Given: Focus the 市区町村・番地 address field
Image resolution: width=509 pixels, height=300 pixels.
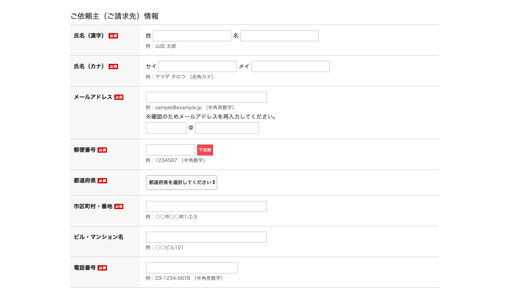Looking at the screenshot, I should click(x=206, y=207).
